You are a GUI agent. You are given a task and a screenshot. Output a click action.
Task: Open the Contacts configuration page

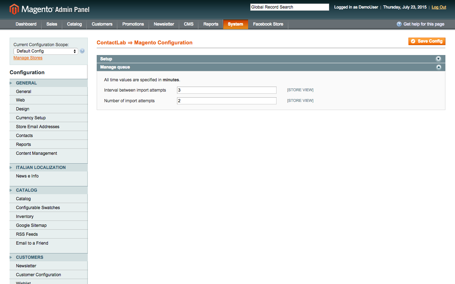pos(48,136)
